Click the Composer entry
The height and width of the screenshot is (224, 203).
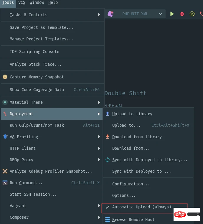click(x=52, y=217)
